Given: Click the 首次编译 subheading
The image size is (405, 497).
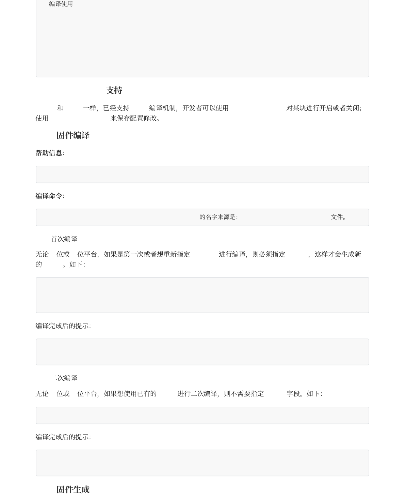Looking at the screenshot, I should click(64, 239).
